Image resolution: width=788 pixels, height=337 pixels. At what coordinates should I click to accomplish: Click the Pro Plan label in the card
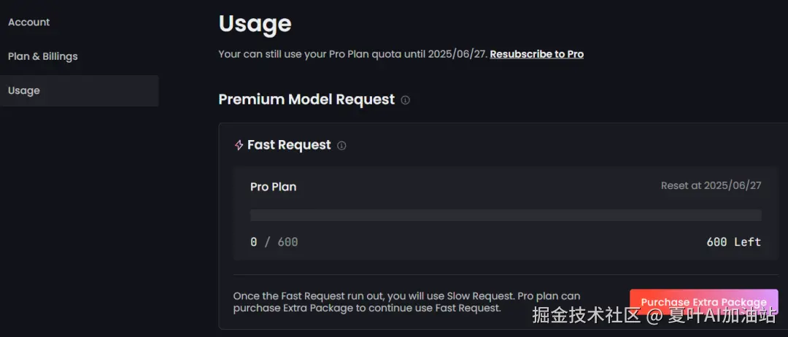pyautogui.click(x=273, y=187)
